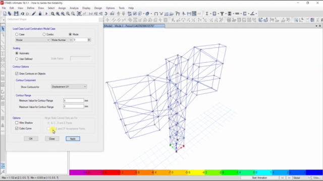Toggle Draw Contours on Objects checkbox

point(17,73)
